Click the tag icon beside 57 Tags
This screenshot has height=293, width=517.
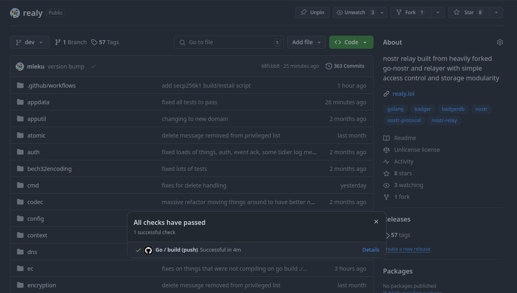tap(94, 42)
